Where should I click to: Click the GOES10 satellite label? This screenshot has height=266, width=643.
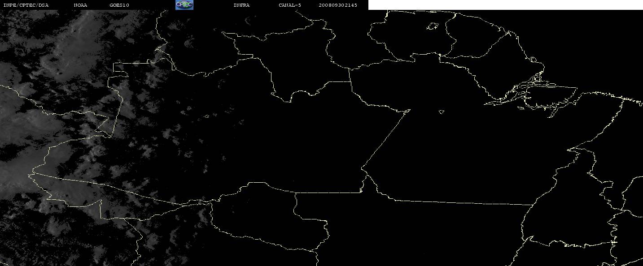[119, 5]
